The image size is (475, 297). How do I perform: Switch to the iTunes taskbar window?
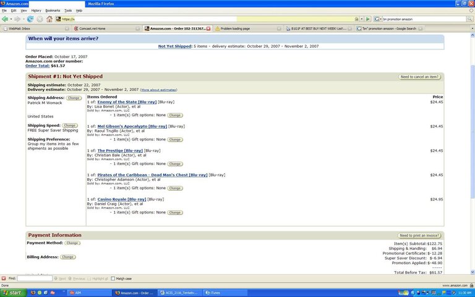(225, 293)
